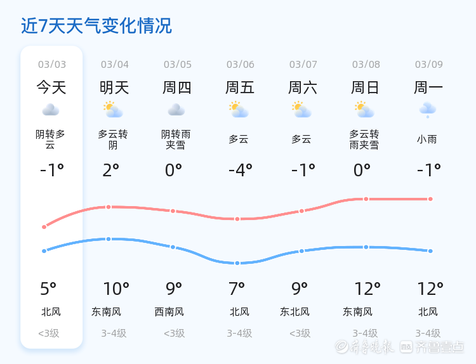This screenshot has width=476, height=364.
Task: Click the 03/09 date label
Action: click(429, 64)
